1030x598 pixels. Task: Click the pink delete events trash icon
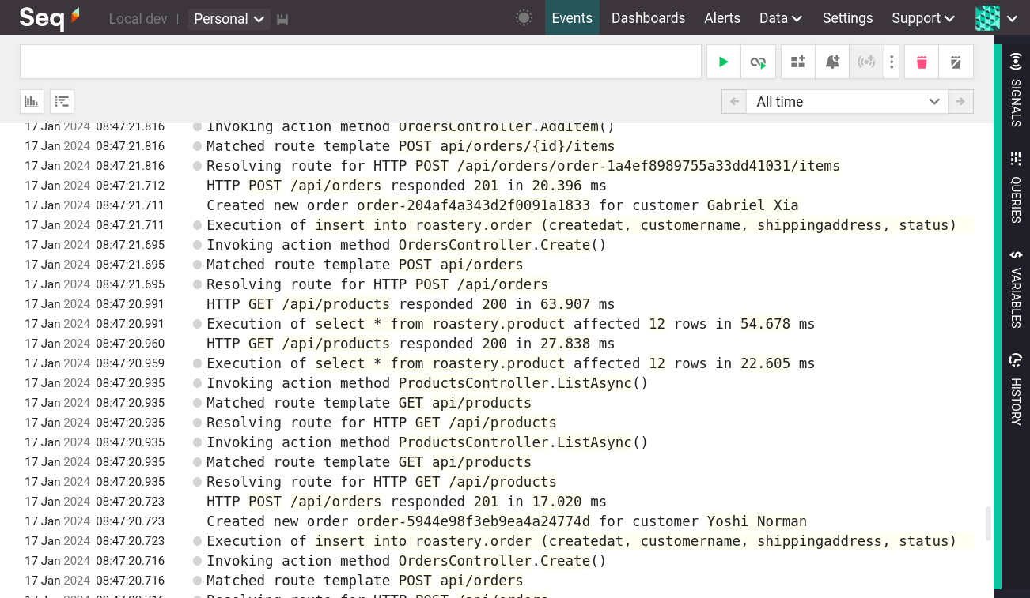[922, 62]
